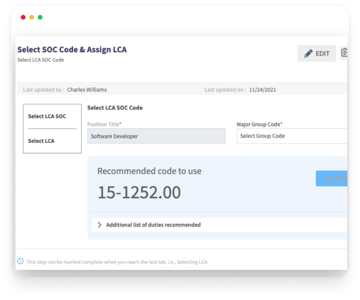
Task: Click the EDIT button with pencil icon
Action: (317, 53)
